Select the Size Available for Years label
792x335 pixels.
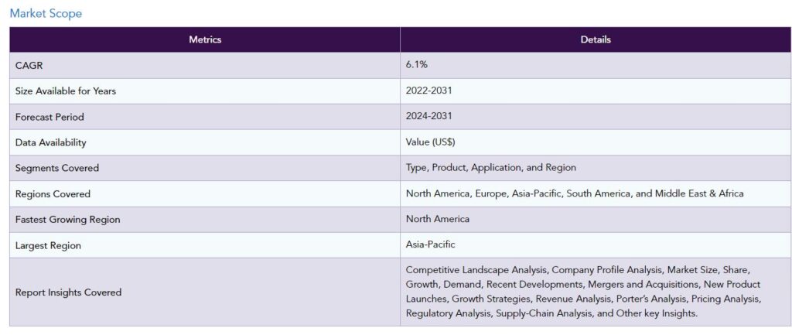point(66,91)
